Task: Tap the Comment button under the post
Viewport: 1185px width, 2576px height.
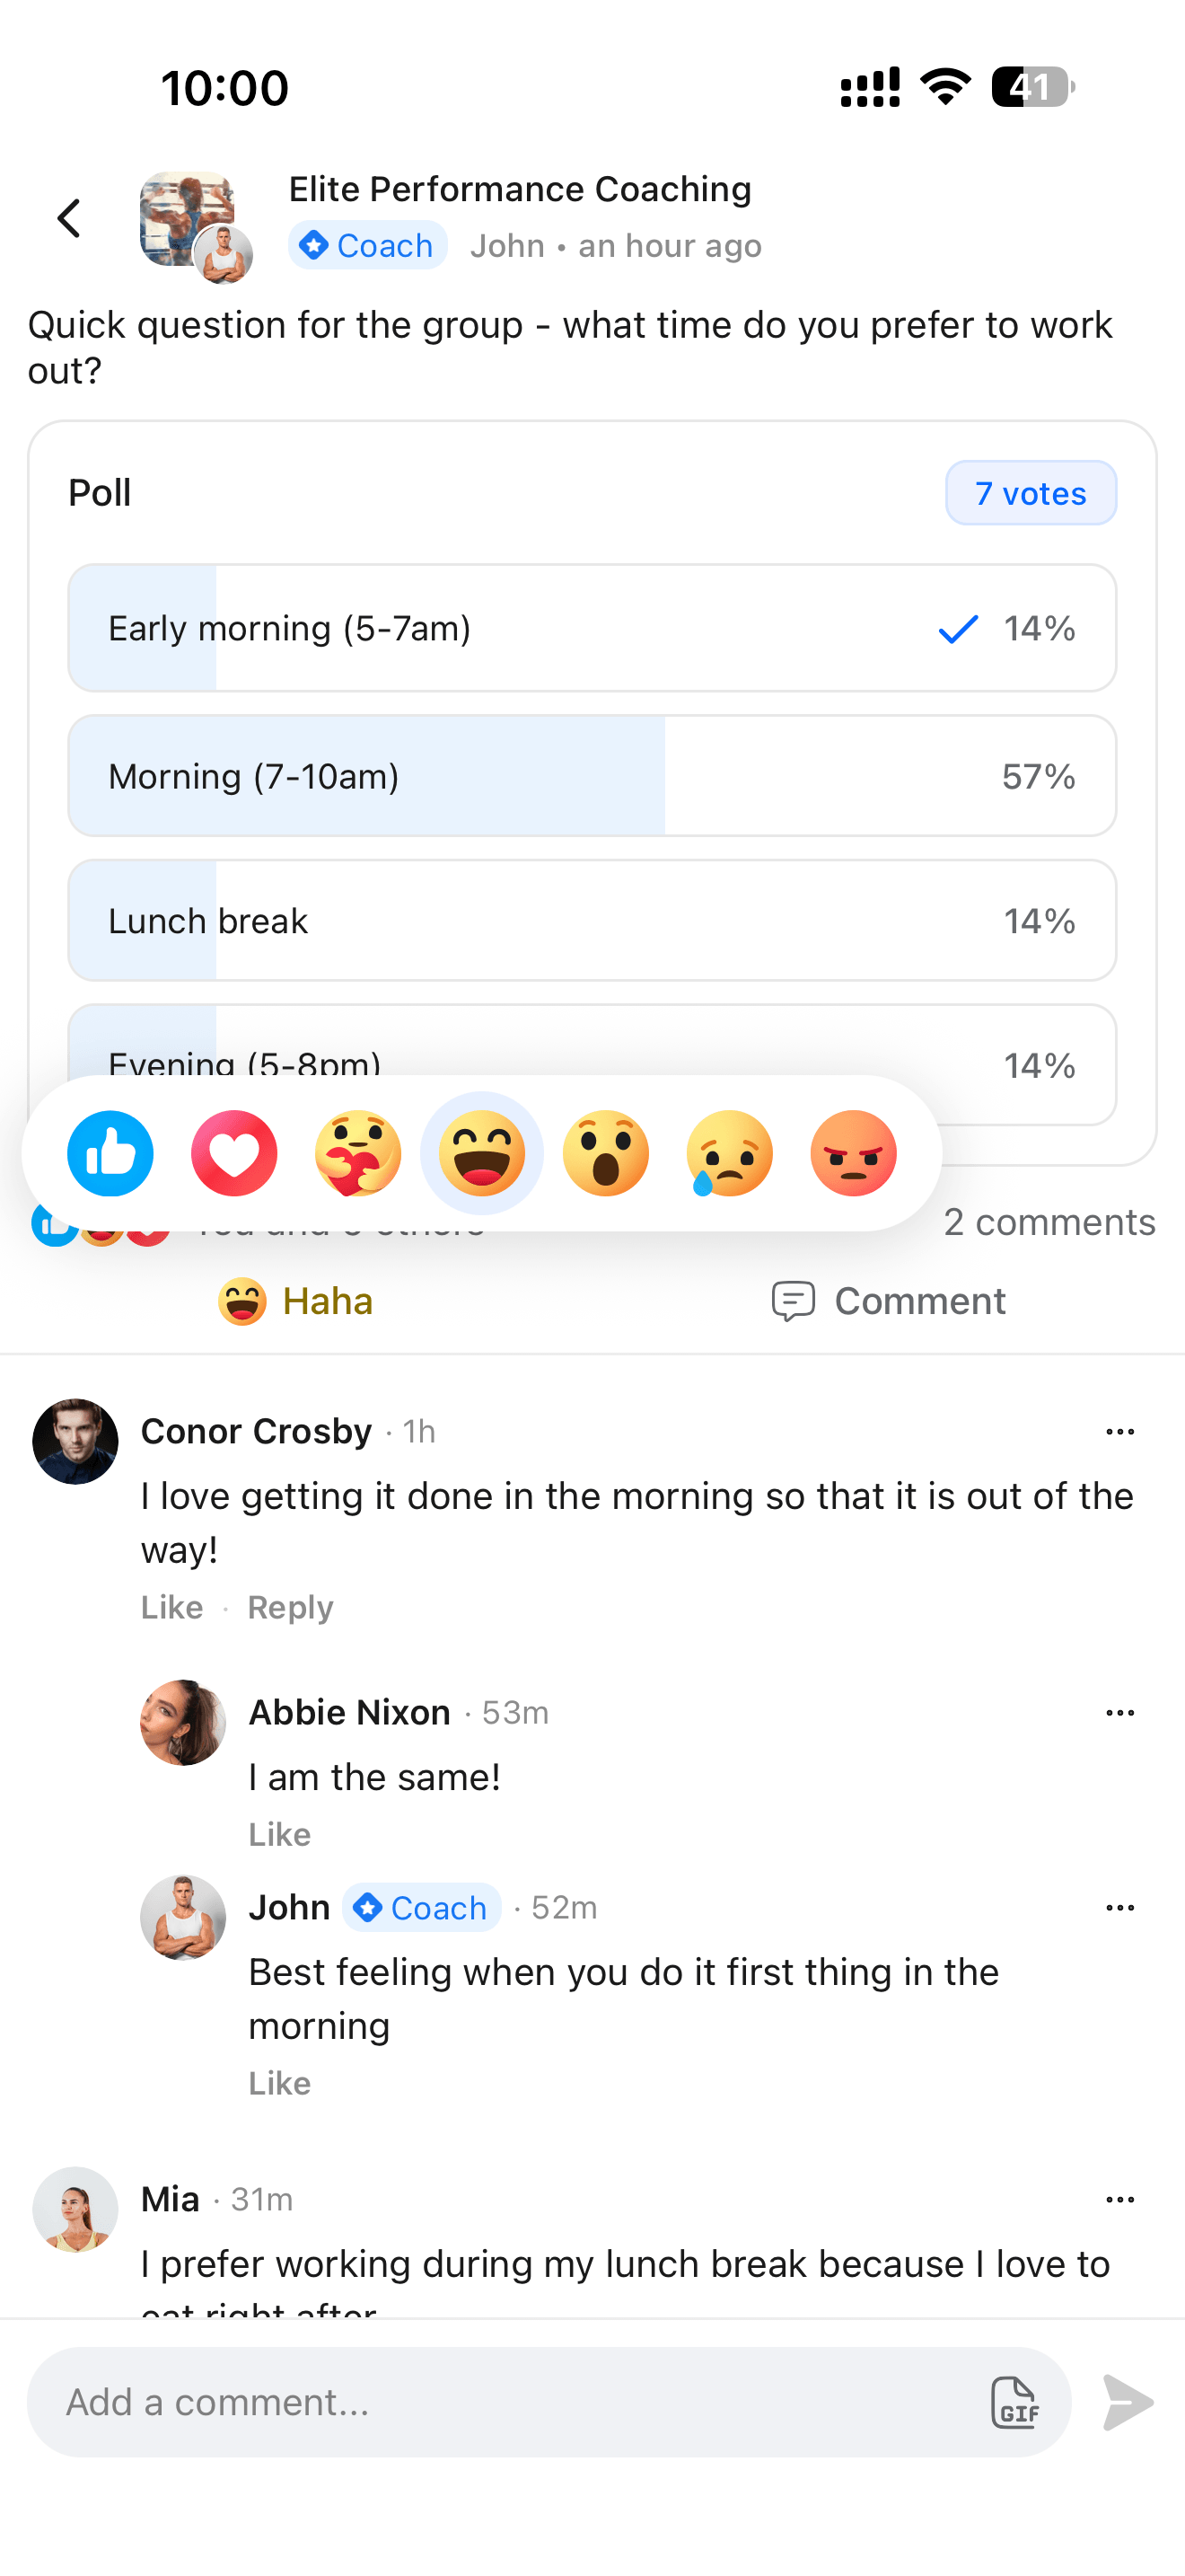Action: point(888,1301)
